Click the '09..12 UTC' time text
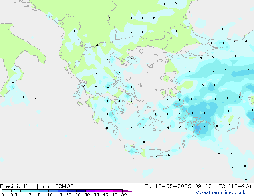Viewport: 254px width, 196px height. click(210, 186)
